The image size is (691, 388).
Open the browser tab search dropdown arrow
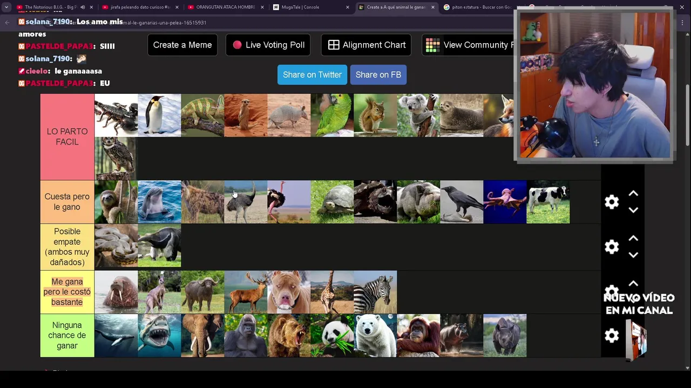pyautogui.click(x=6, y=7)
